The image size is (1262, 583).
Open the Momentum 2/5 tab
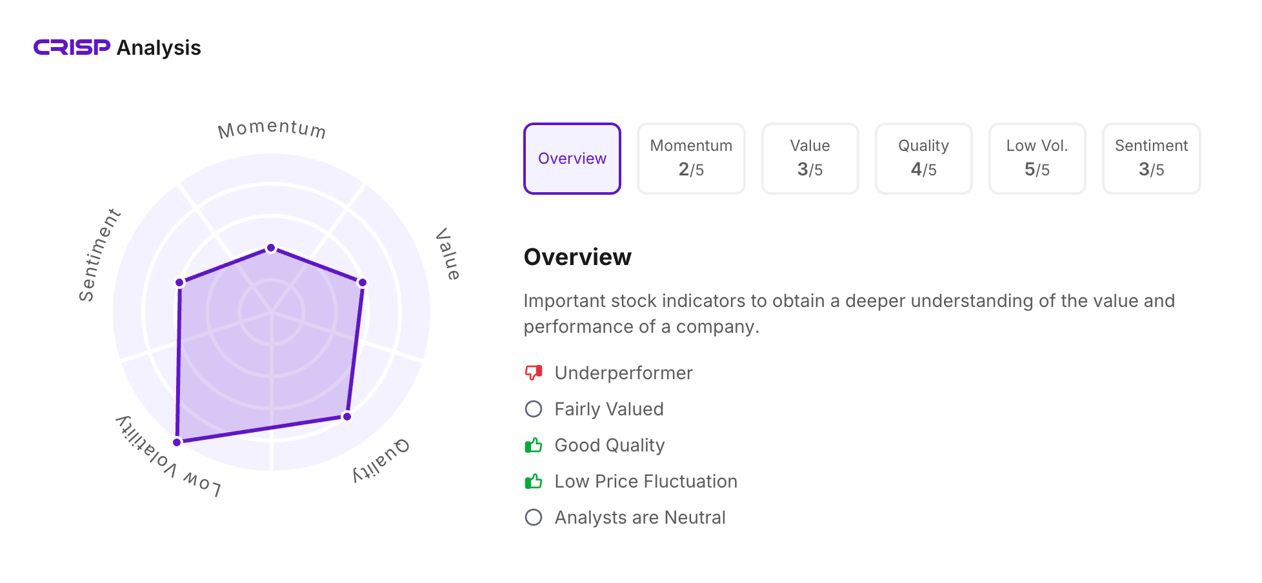pyautogui.click(x=691, y=159)
